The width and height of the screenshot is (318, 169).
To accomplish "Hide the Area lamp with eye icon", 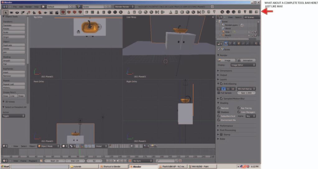I will [x=249, y=32].
